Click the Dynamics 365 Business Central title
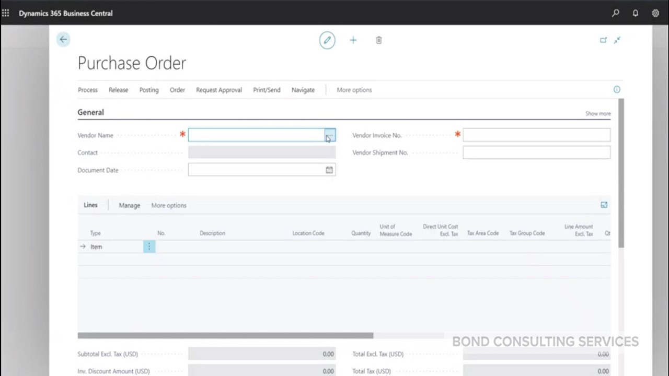The height and width of the screenshot is (376, 669). (66, 13)
